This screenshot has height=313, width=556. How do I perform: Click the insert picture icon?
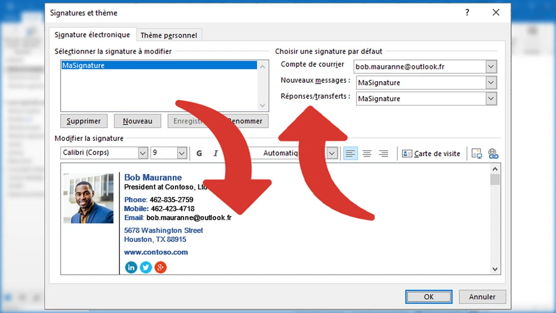(476, 153)
